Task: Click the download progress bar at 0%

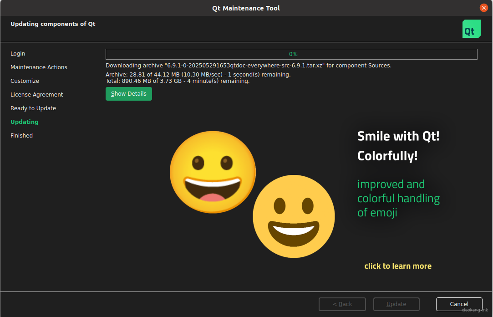Action: (x=291, y=54)
